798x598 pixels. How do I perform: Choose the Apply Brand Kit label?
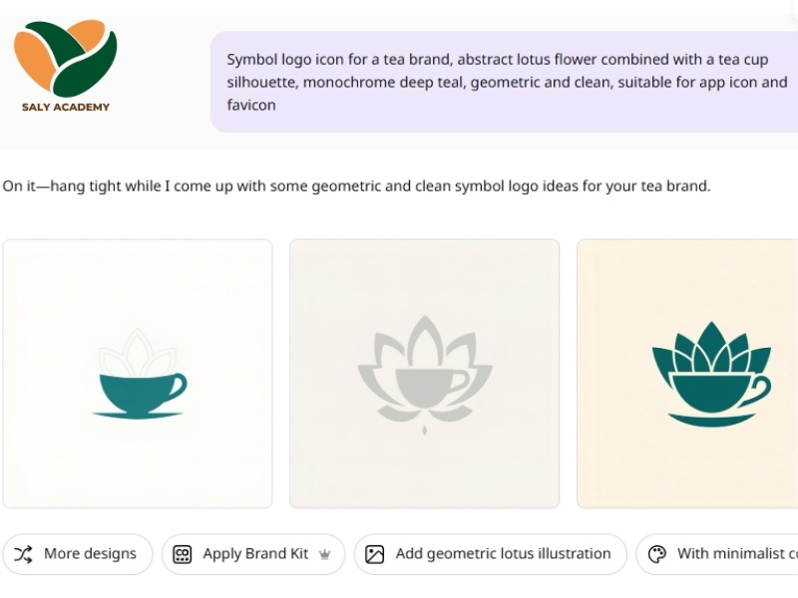click(255, 554)
